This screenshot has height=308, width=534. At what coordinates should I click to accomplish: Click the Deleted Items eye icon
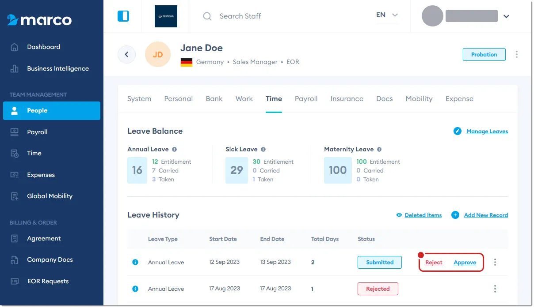[x=399, y=215]
